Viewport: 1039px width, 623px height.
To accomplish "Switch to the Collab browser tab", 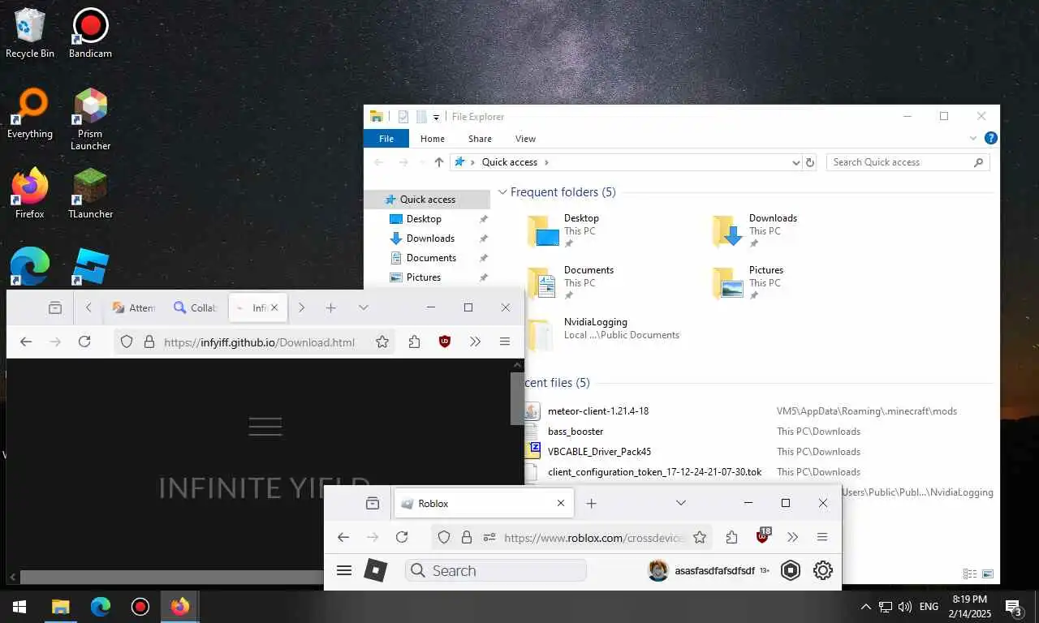I will coord(196,307).
